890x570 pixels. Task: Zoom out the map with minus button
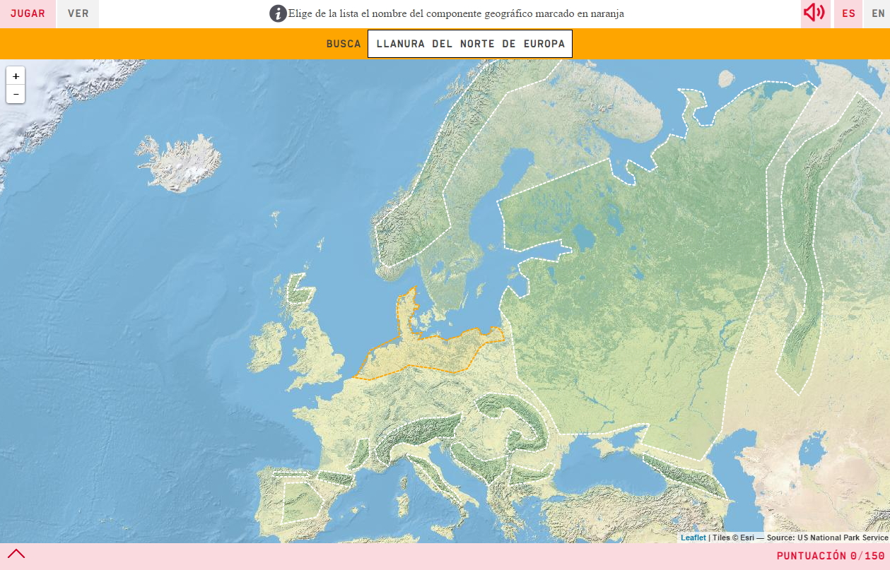[16, 94]
